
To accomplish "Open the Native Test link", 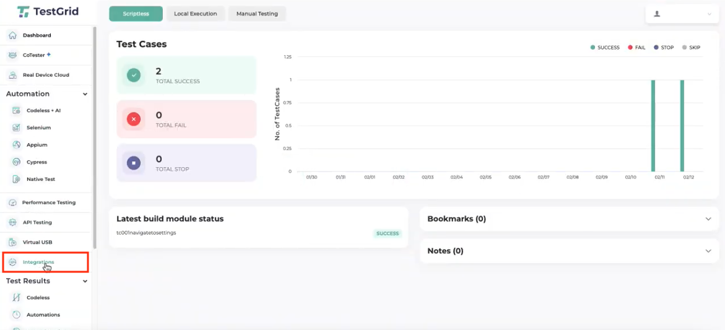I will pyautogui.click(x=41, y=179).
